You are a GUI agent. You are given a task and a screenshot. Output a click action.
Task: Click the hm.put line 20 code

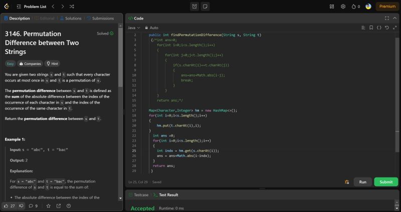[179, 125]
